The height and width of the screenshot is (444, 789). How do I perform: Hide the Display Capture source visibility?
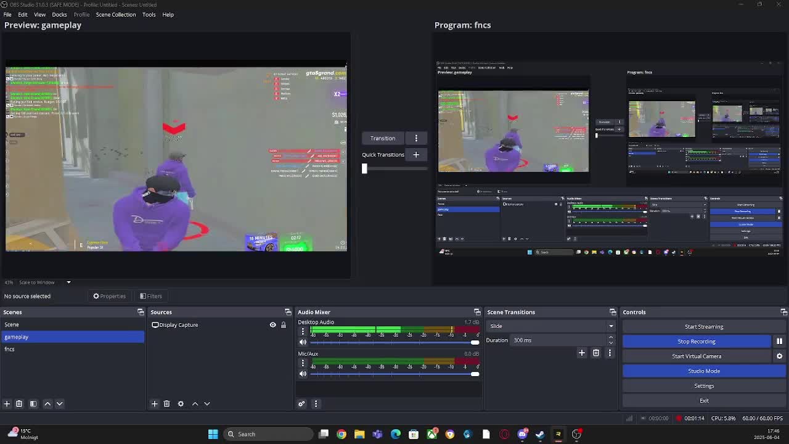[x=272, y=324]
